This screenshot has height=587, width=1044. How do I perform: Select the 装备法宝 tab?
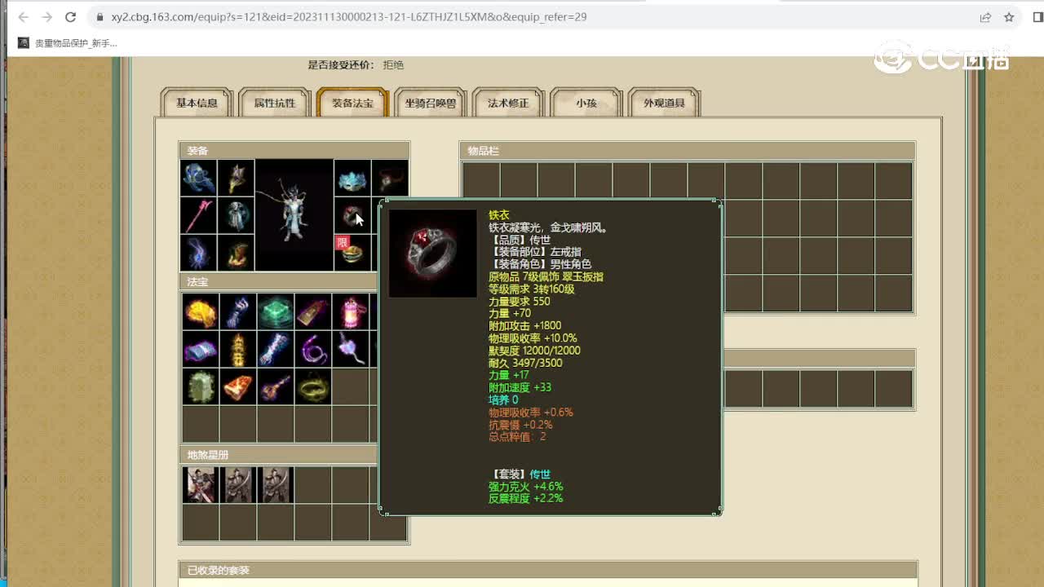pyautogui.click(x=352, y=103)
